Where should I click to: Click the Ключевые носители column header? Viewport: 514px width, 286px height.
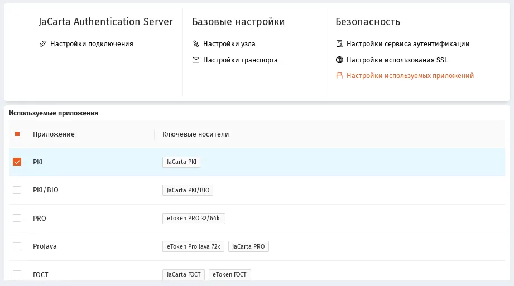(196, 134)
